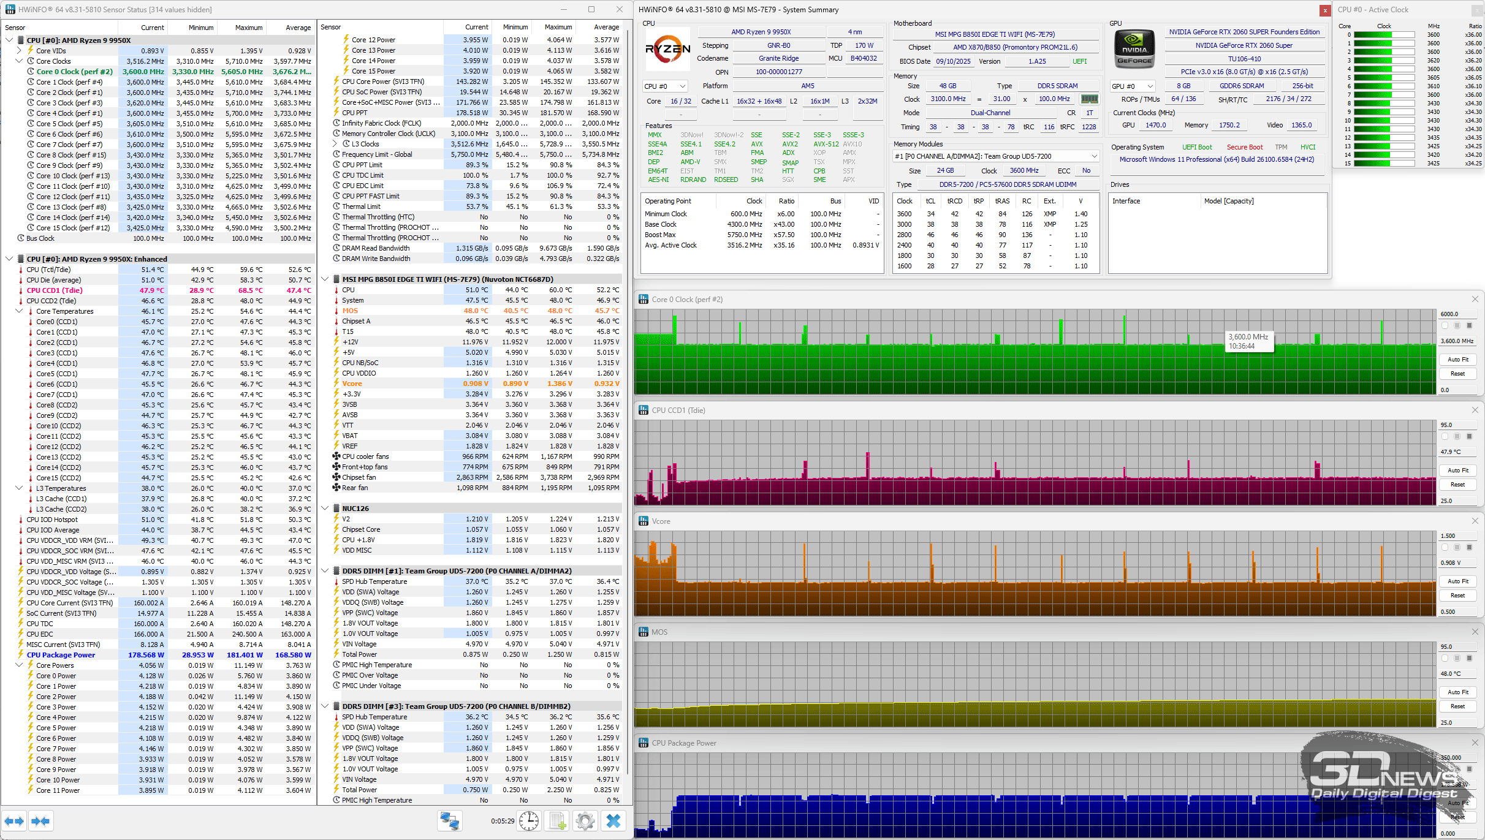
Task: Open sensor settings gear icon
Action: pos(585,821)
